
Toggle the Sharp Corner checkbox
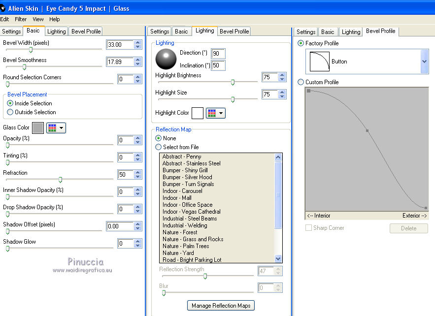coord(308,228)
